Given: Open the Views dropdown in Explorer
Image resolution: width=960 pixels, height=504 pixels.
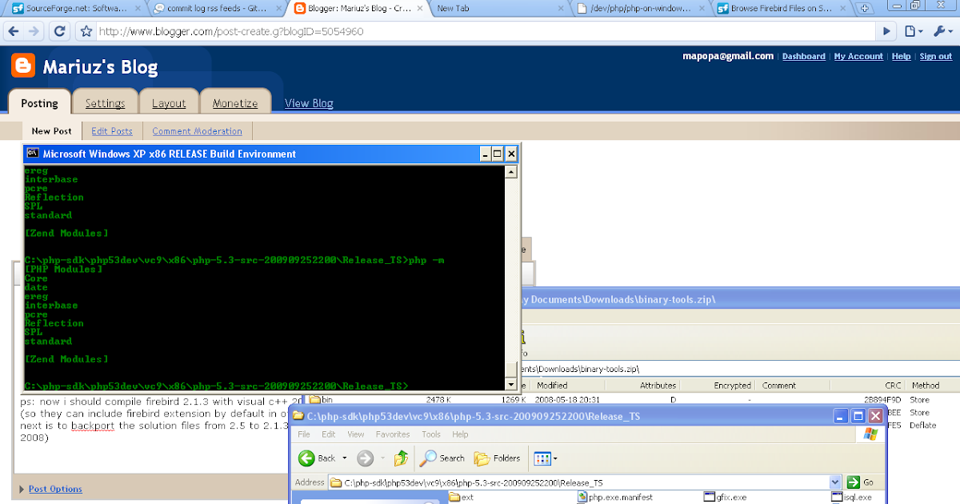Looking at the screenshot, I should click(545, 458).
